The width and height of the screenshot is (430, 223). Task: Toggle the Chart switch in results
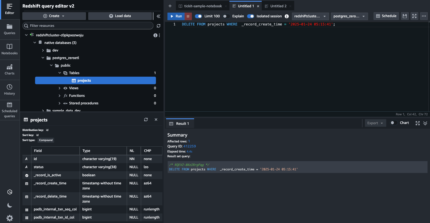click(x=394, y=123)
